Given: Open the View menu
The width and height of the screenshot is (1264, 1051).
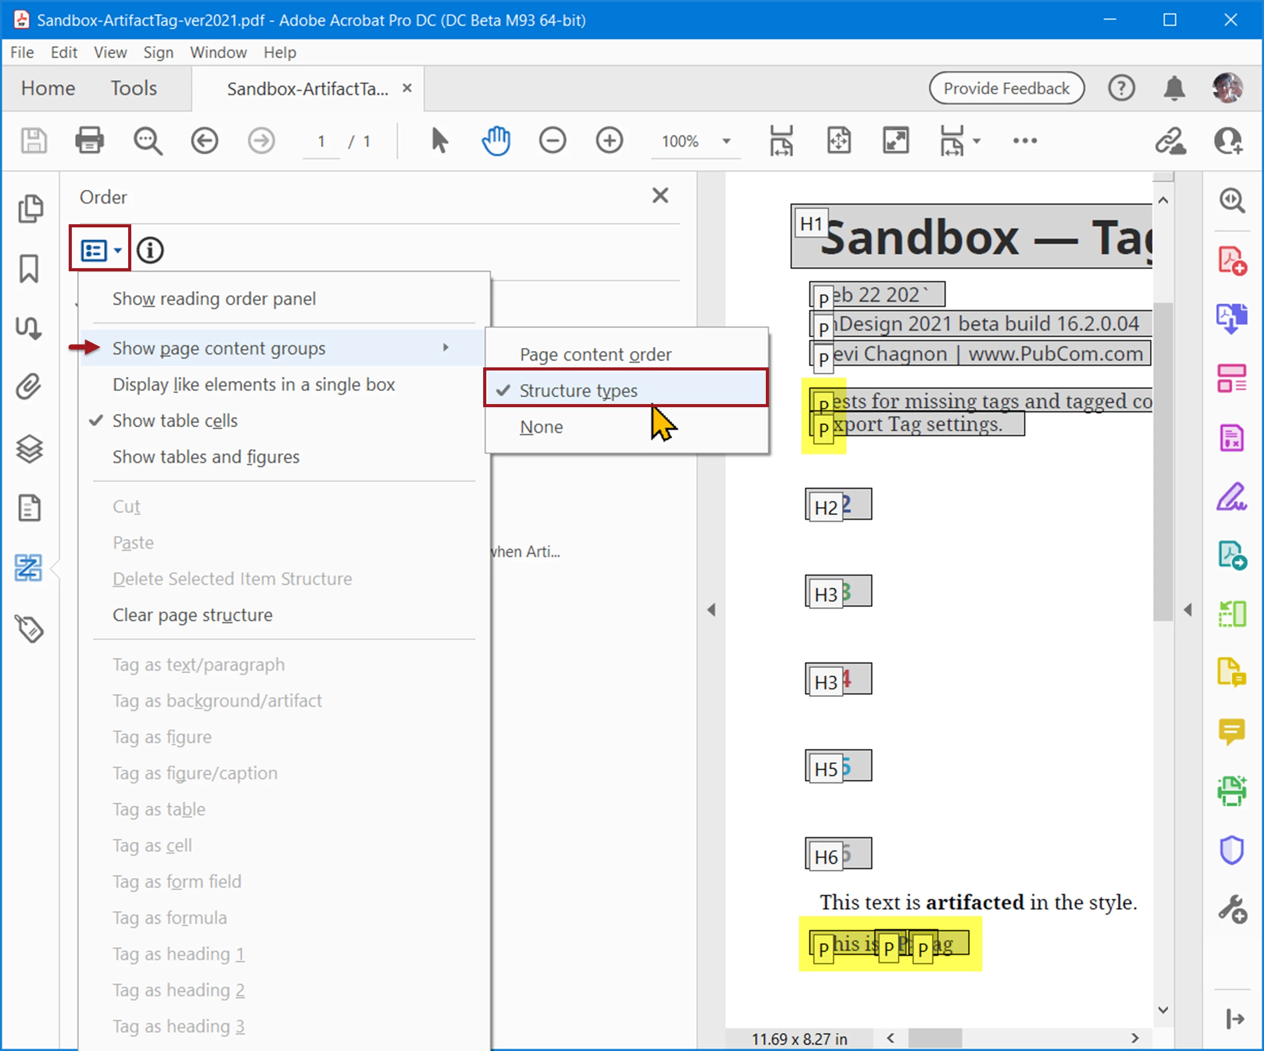Looking at the screenshot, I should 110,52.
